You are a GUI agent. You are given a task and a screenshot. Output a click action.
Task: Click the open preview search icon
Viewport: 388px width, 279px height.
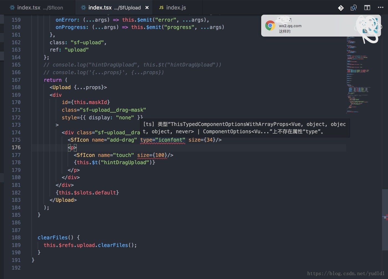pyautogui.click(x=354, y=8)
